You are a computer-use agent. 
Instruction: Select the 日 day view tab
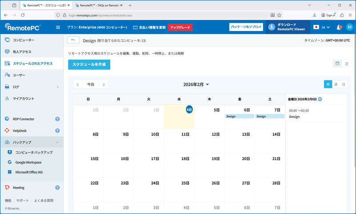[344, 85]
